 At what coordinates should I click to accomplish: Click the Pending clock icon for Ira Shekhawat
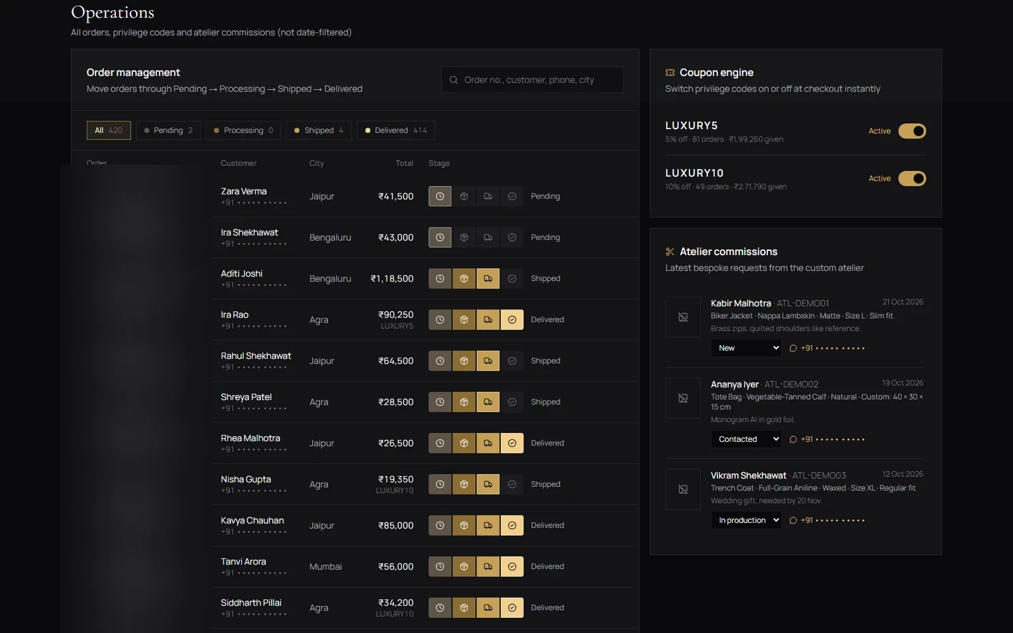tap(440, 237)
